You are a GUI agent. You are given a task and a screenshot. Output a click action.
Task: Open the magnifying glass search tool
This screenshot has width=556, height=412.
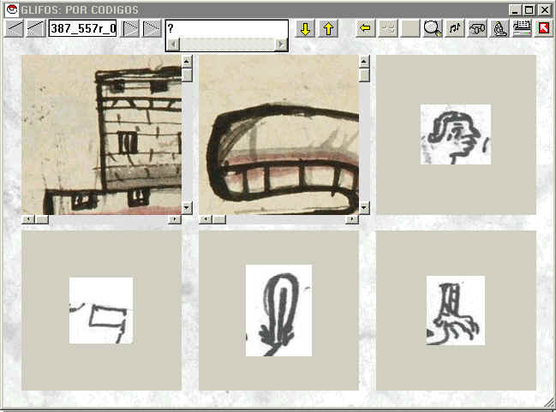tap(433, 28)
